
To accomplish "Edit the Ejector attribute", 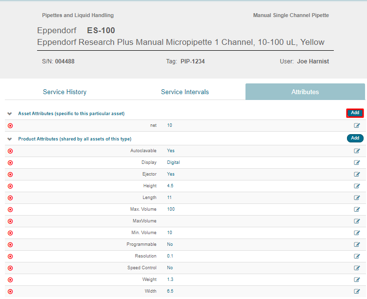I will tap(357, 174).
